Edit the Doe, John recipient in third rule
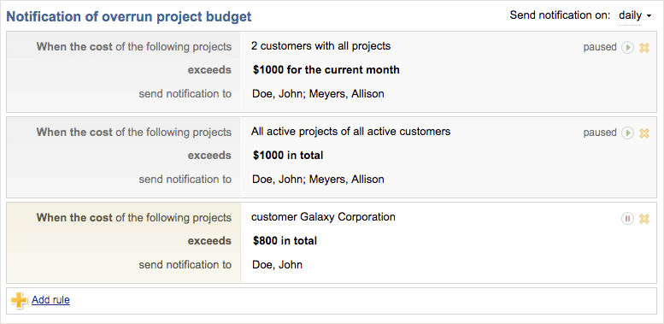Image resolution: width=664 pixels, height=324 pixels. click(277, 265)
